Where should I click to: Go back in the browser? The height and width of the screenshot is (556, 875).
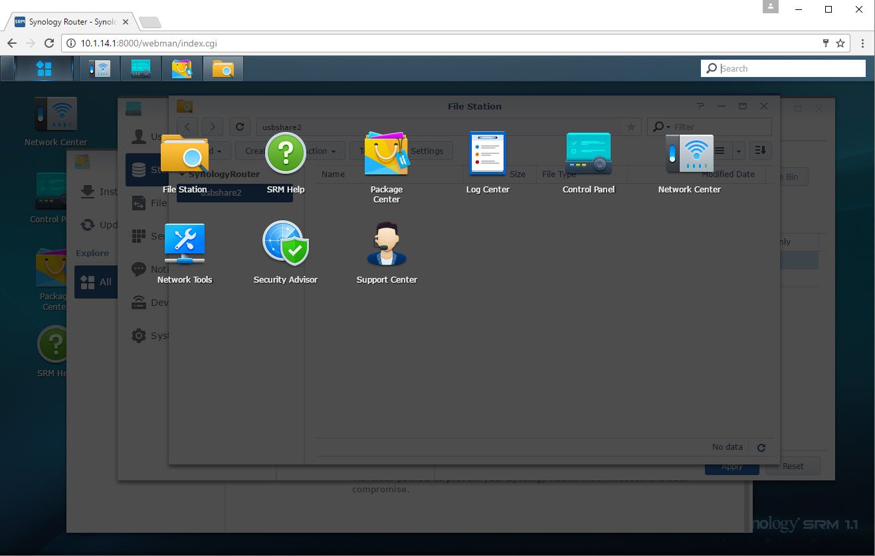click(x=12, y=43)
